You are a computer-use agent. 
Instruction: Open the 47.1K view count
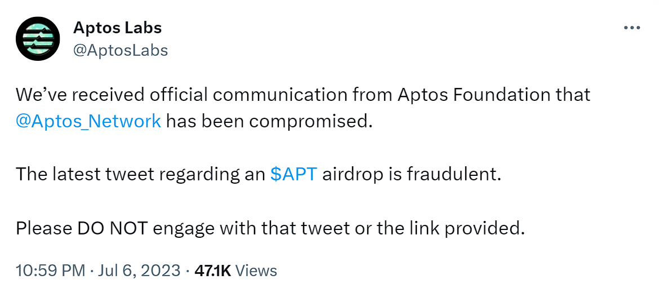point(212,271)
